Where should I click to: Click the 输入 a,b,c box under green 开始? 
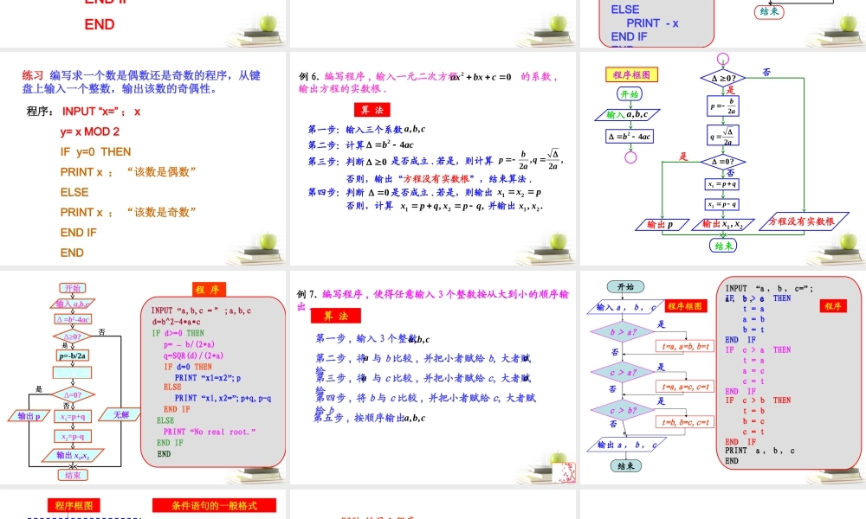[627, 115]
